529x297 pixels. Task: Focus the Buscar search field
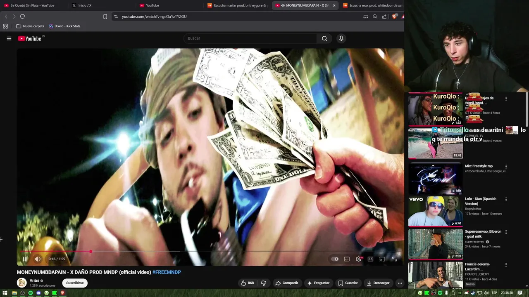point(250,38)
